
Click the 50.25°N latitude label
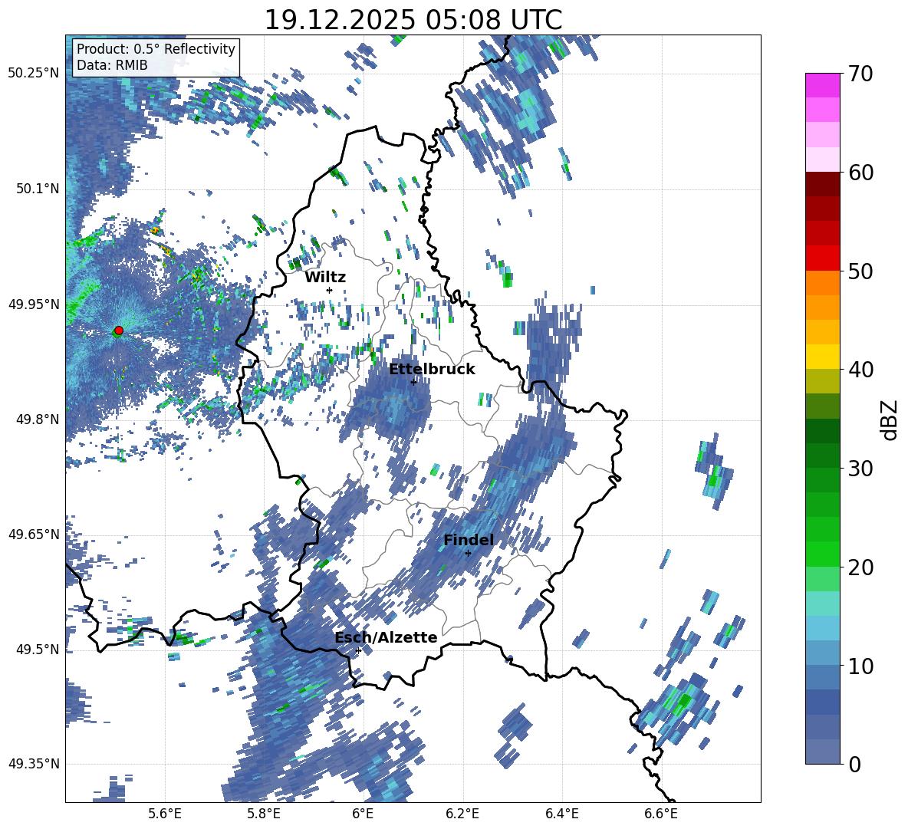34,74
